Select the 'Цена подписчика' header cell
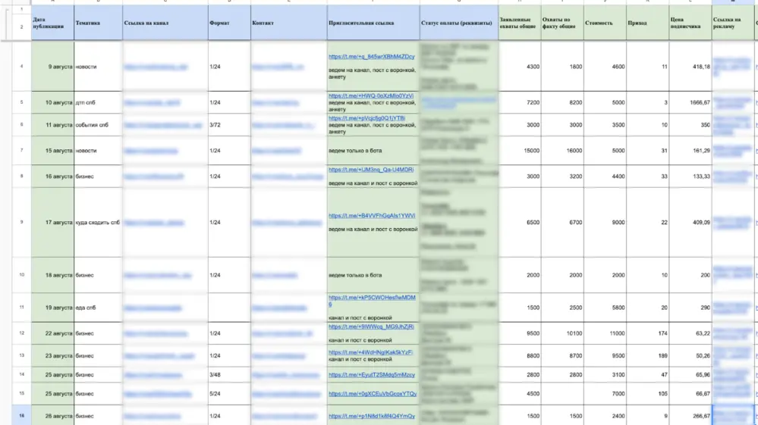 pos(690,23)
